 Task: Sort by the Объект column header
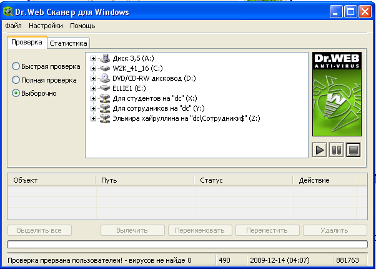click(52, 180)
